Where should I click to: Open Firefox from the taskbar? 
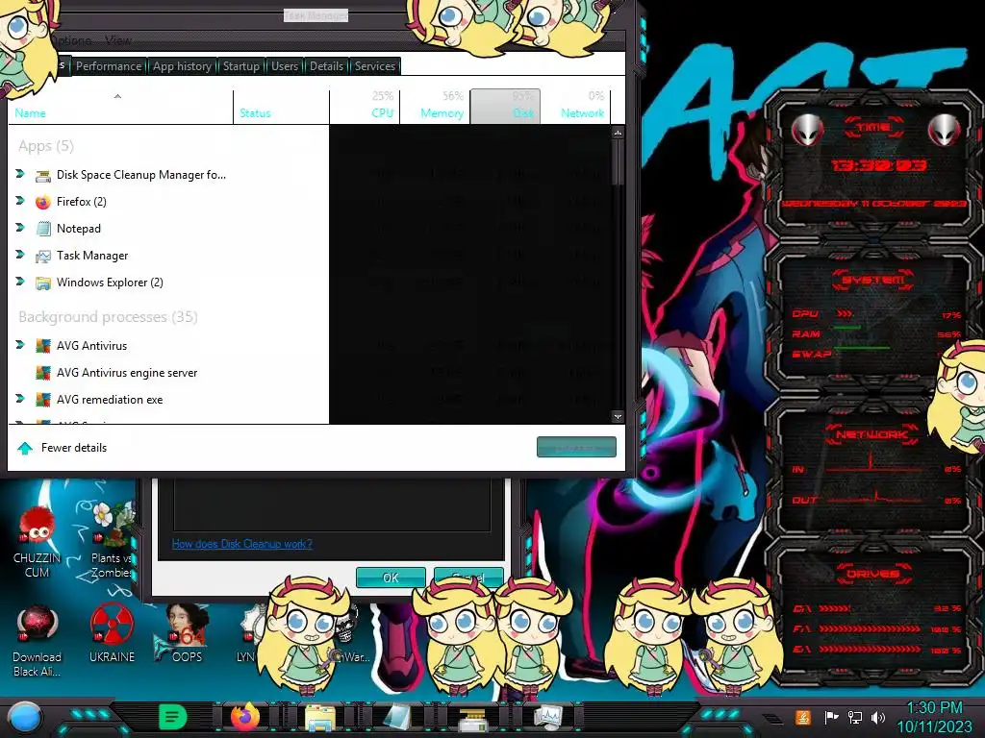coord(245,717)
